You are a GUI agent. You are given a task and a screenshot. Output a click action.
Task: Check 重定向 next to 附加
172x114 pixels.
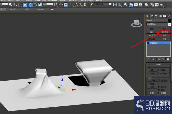click(159, 93)
